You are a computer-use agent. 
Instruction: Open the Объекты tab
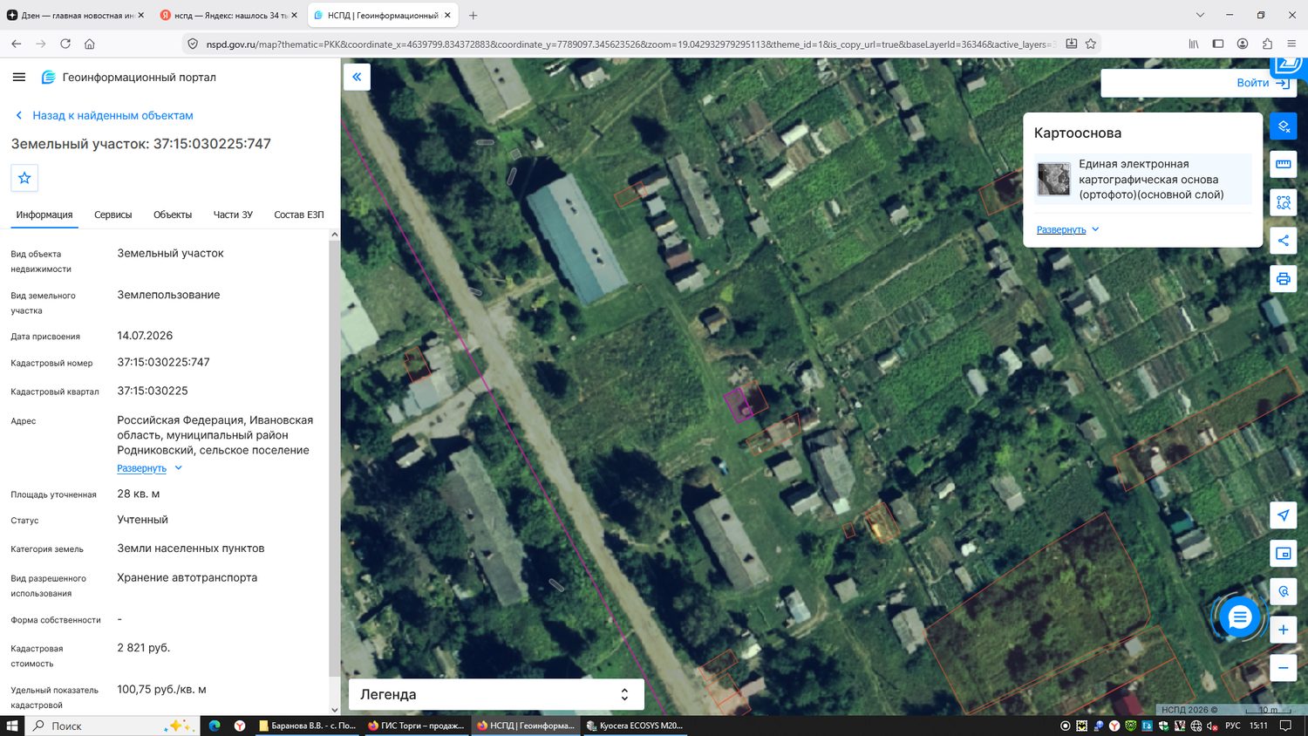point(173,215)
